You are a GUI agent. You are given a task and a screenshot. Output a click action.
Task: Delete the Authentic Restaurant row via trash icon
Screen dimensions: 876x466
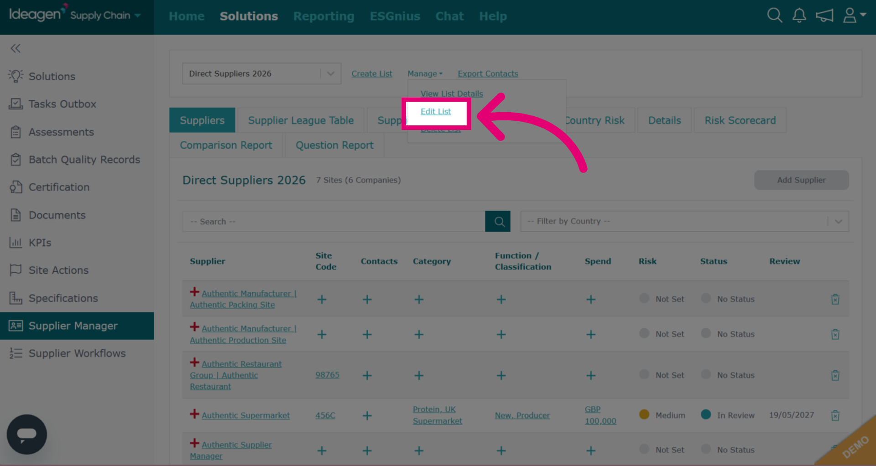click(x=835, y=375)
